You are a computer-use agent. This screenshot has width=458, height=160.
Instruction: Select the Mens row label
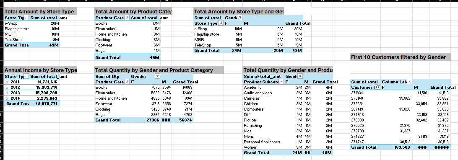click(x=263, y=137)
